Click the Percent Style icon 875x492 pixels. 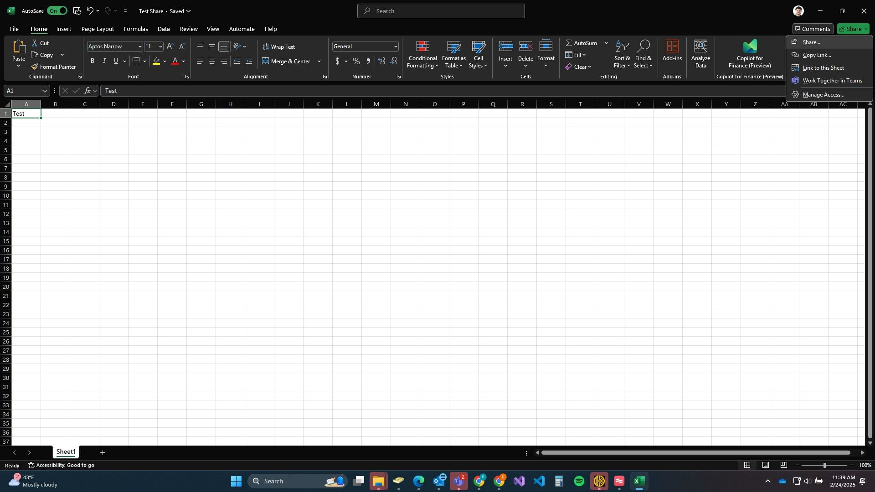(356, 61)
